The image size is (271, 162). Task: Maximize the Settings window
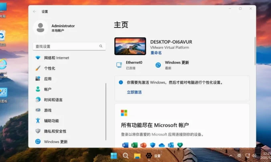(240, 9)
